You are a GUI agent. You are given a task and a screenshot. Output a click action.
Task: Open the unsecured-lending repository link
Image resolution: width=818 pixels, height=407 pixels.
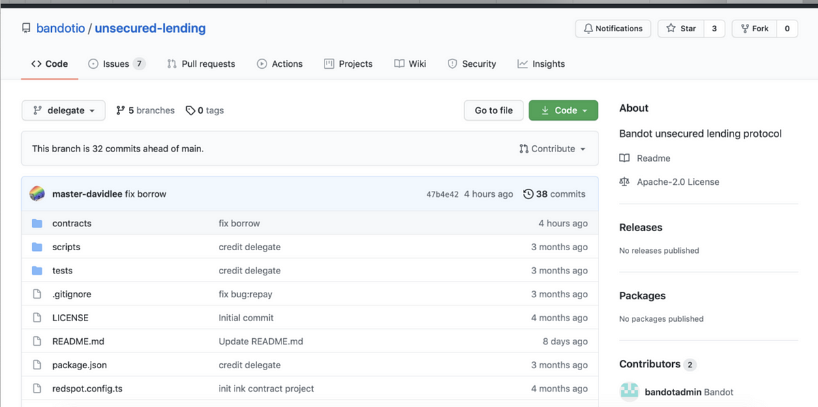150,29
